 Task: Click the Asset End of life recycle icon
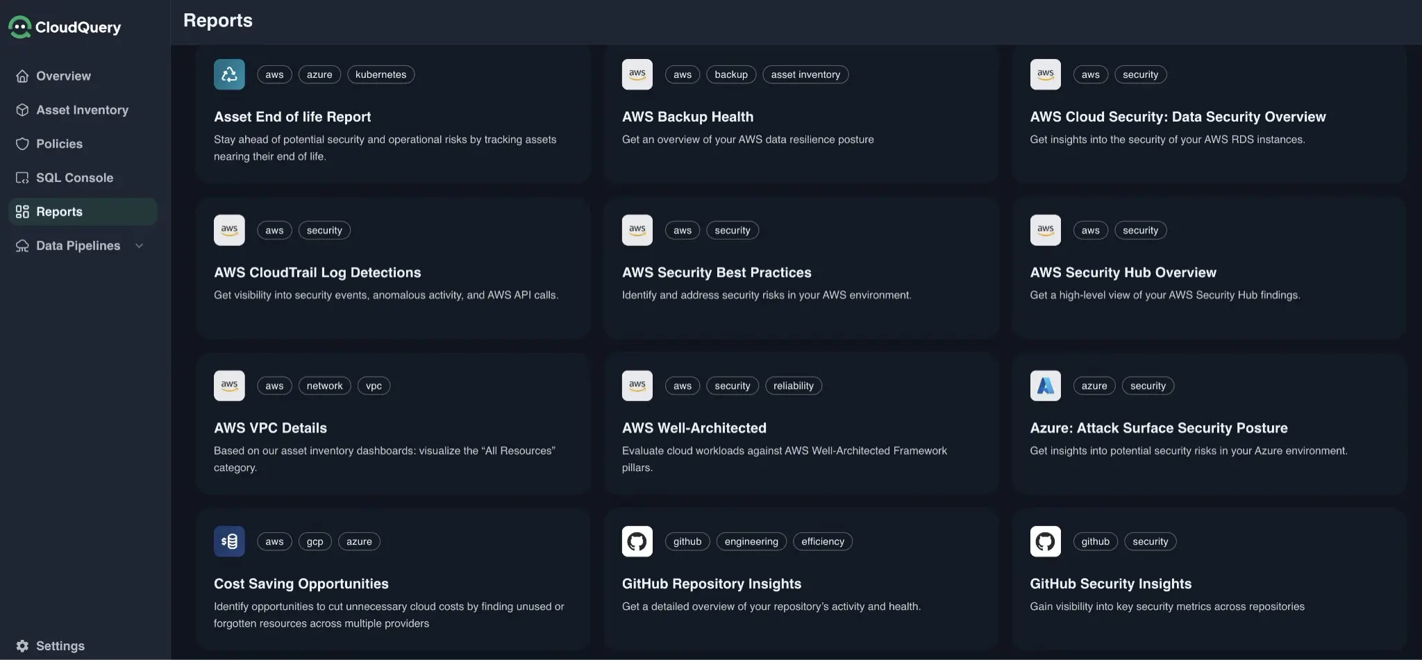point(229,74)
